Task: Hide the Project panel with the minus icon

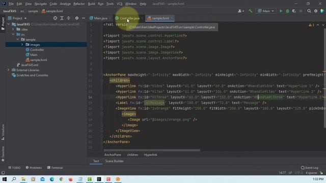Action: point(84,18)
